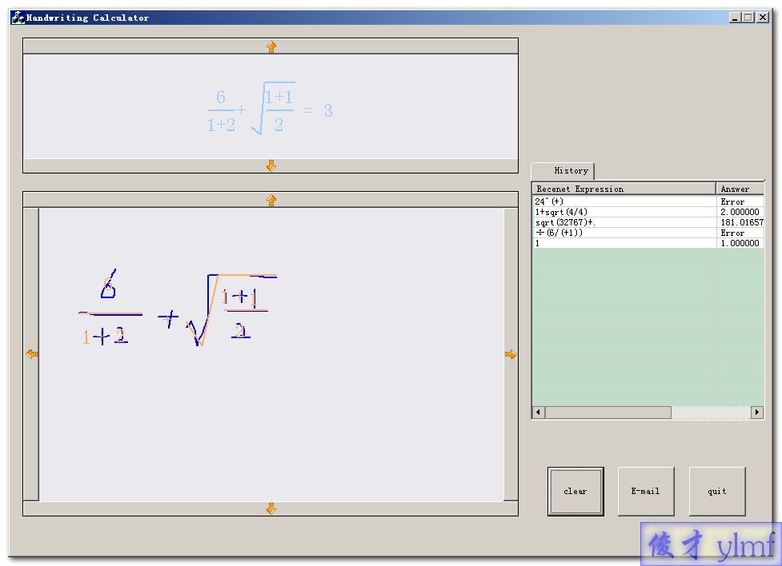Minimize the Handwriting Calculator window
Viewport: 782px width, 566px height.
[734, 18]
